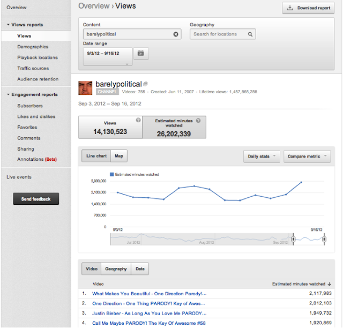Open external link icon beside barelypolitical
Image resolution: width=343 pixels, height=328 pixels.
pos(145,84)
